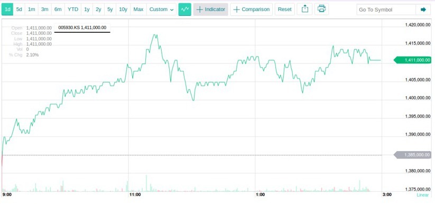
Task: Add a Comparison symbol
Action: [x=252, y=10]
